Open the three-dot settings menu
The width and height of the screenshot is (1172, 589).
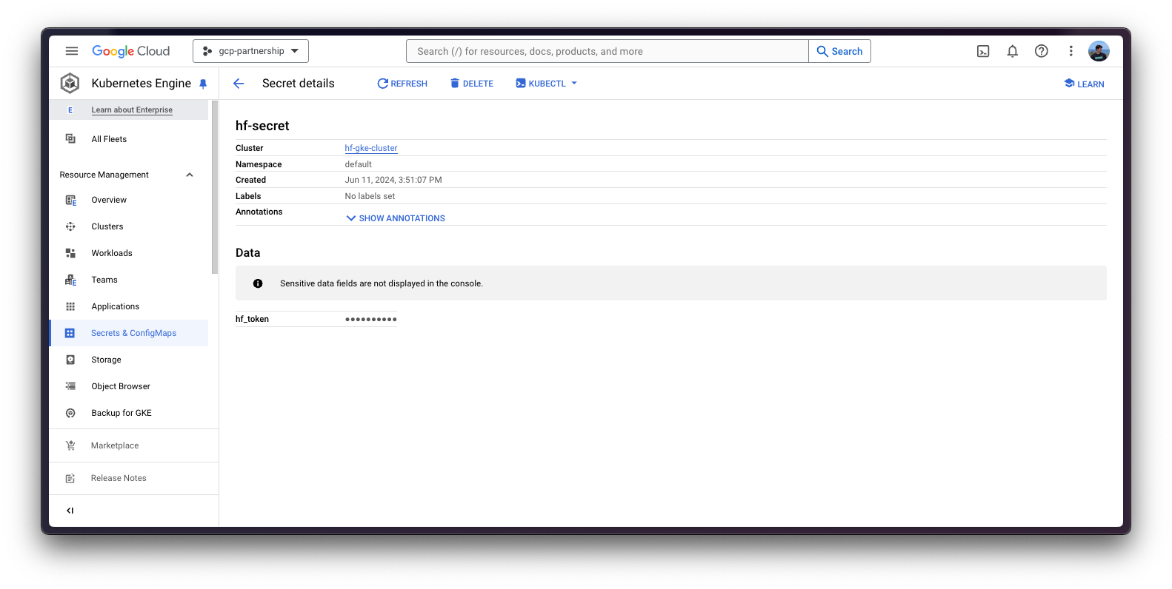click(1071, 51)
